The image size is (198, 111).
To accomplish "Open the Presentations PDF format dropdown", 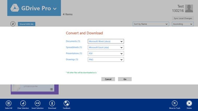I will pyautogui.click(x=106, y=54).
